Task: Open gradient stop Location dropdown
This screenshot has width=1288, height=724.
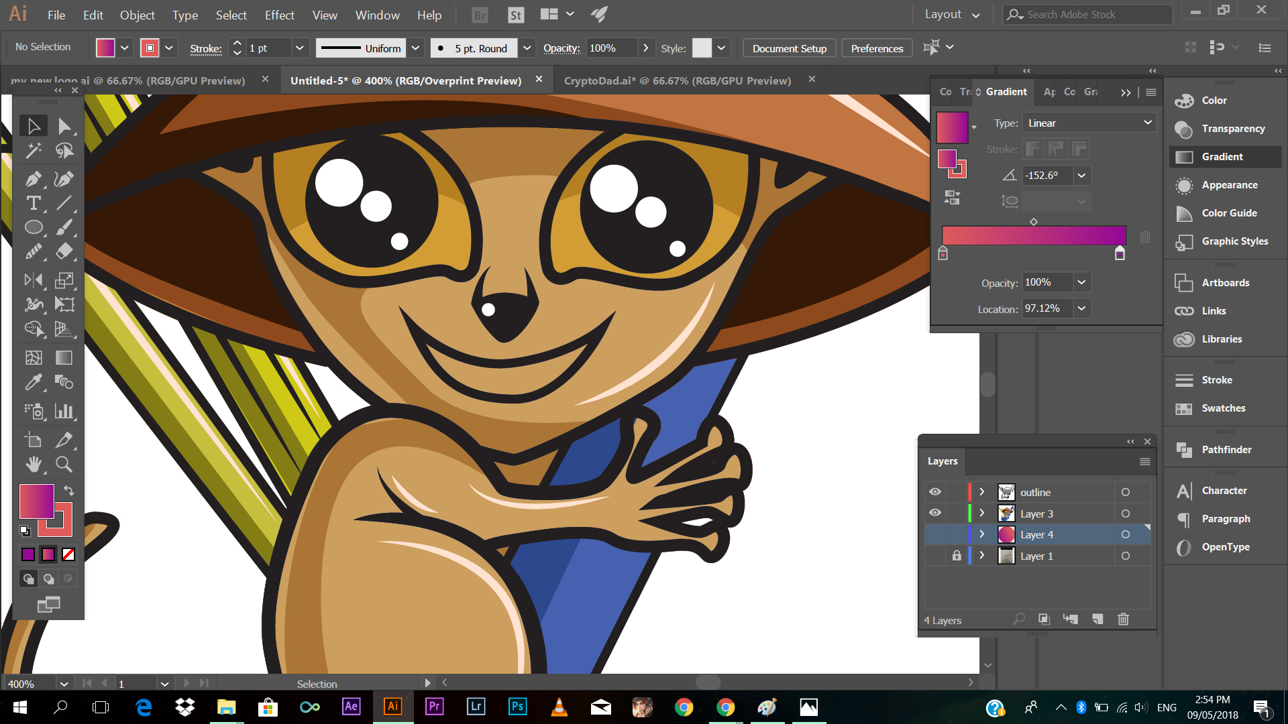Action: (x=1081, y=308)
